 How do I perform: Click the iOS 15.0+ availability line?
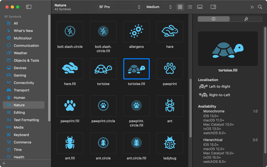(211, 145)
